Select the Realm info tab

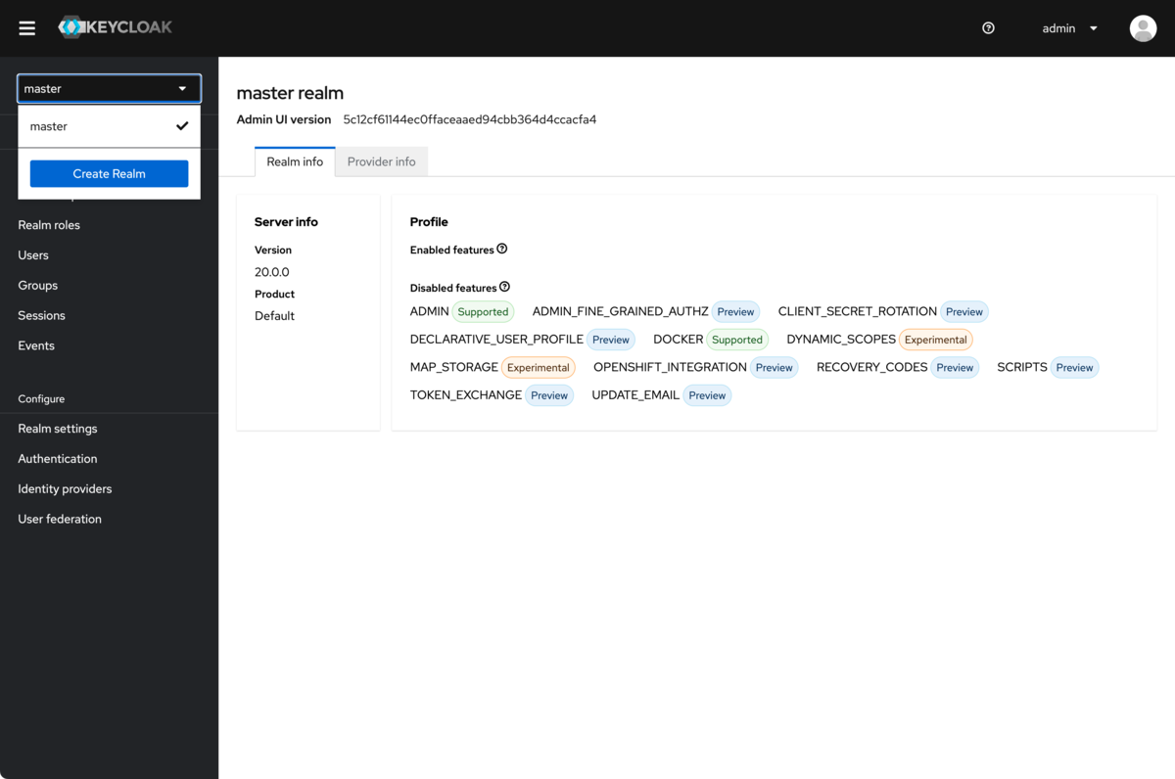pyautogui.click(x=295, y=161)
